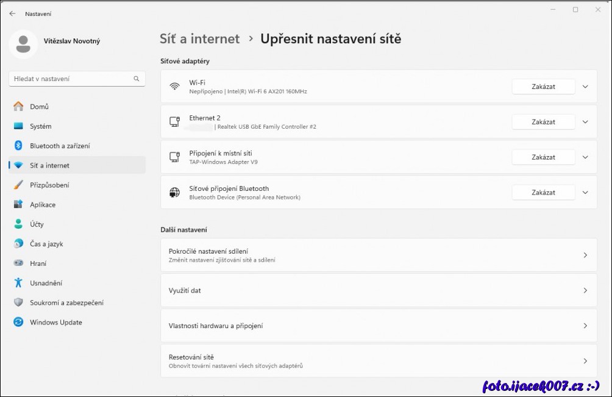Click the Windows Update sync icon
612x397 pixels.
point(18,322)
